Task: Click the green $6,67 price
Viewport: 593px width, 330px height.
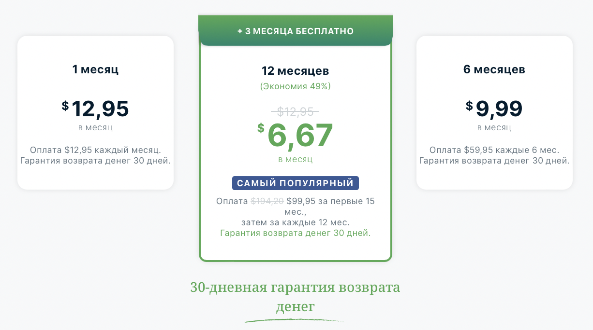Action: 300,136
